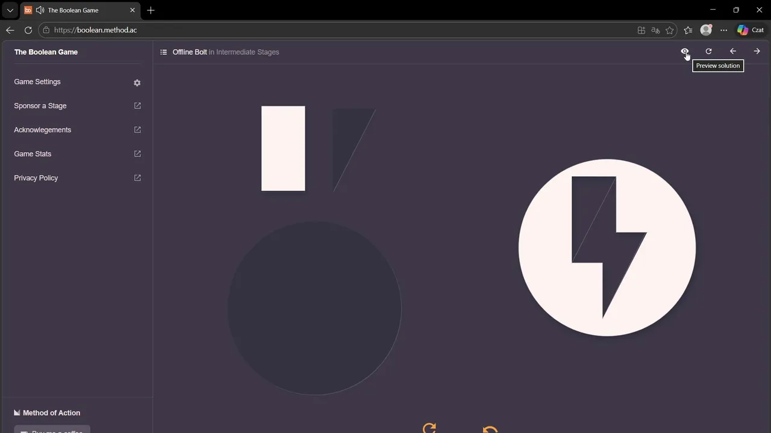This screenshot has width=771, height=433.
Task: Open the Copilot Czat button
Action: [751, 30]
